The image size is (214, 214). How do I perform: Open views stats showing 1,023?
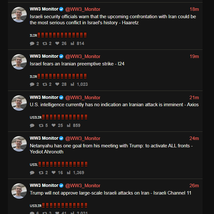click(72, 84)
